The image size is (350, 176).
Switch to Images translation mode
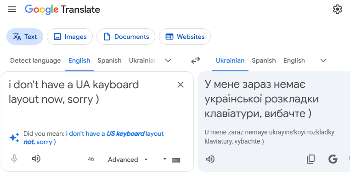click(70, 37)
